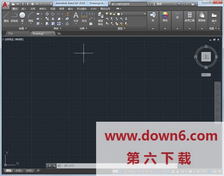Click the Plot printer icon
Image resolution: width=224 pixels, height=176 pixels.
pos(33,4)
